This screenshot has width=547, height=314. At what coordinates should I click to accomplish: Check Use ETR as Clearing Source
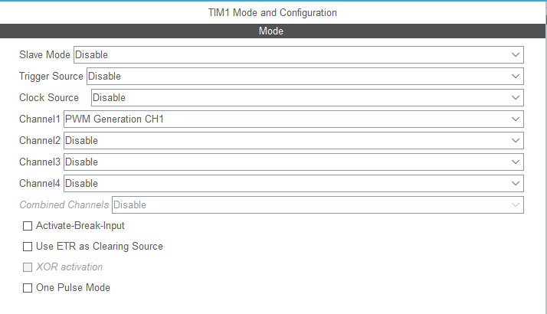pos(28,247)
